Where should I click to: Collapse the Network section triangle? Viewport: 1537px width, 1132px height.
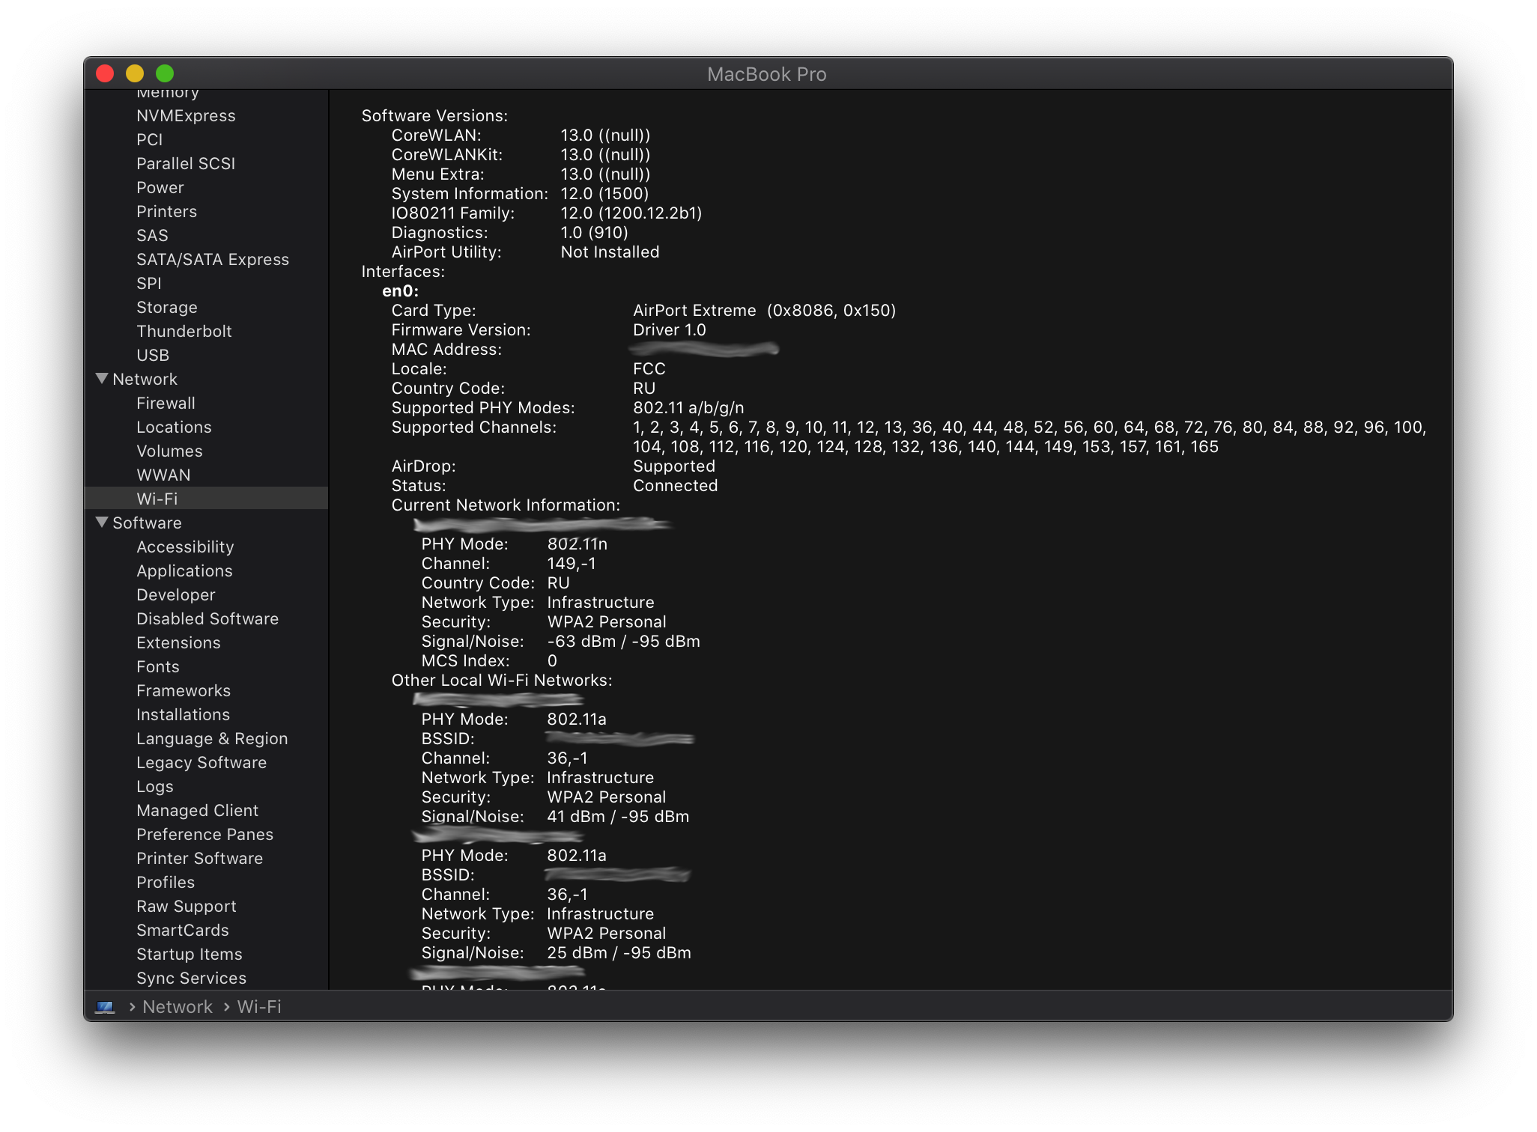(x=102, y=379)
